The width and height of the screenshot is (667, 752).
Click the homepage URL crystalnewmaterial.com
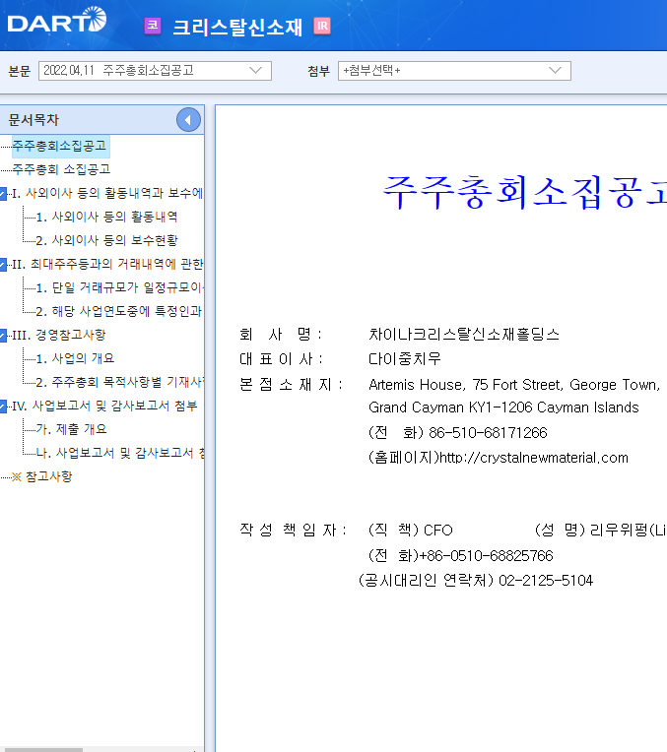(x=534, y=458)
